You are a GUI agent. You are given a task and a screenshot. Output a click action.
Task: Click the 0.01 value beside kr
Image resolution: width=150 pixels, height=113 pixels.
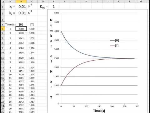click(21, 13)
